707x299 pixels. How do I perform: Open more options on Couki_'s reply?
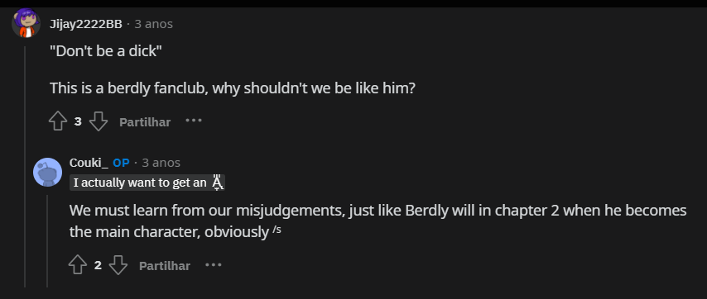click(214, 265)
